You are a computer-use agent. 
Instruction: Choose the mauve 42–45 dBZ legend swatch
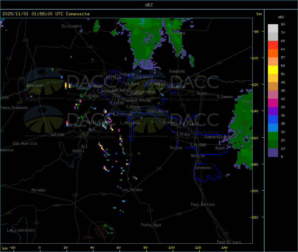273,95
